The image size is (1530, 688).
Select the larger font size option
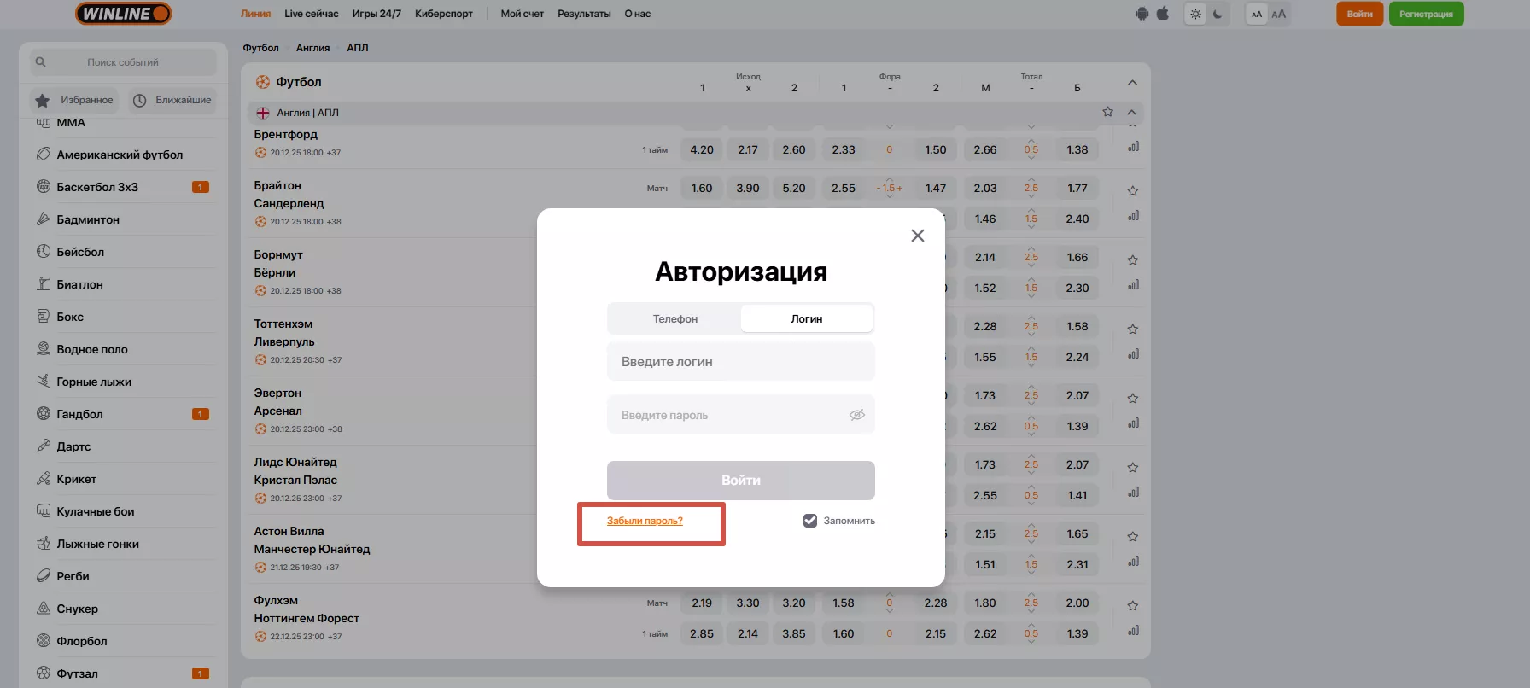click(1278, 14)
